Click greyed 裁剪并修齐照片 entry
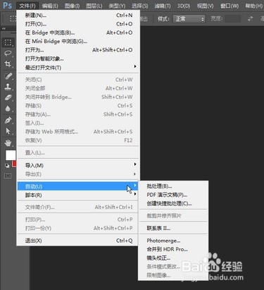264x290 pixels. (x=174, y=216)
